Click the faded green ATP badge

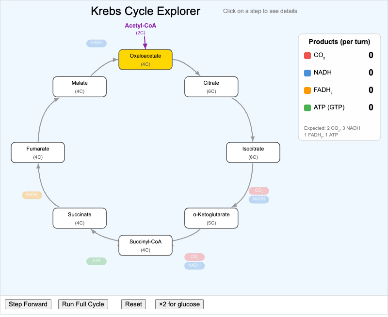point(96,261)
